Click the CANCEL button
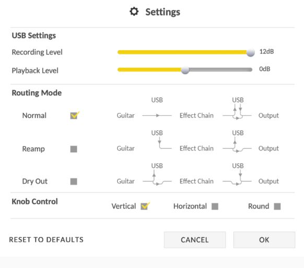This screenshot has height=268, width=304. point(195,240)
